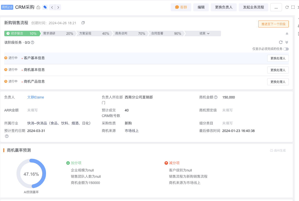Click 推进至下一个阶段 button
Image resolution: width=299 pixels, height=201 pixels.
[273, 24]
